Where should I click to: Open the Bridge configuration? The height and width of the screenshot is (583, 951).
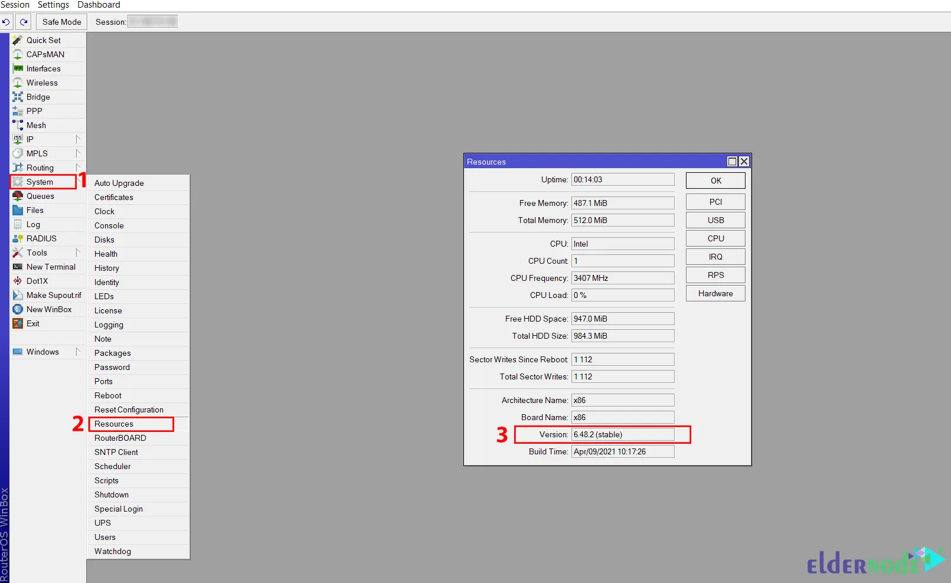pos(37,97)
